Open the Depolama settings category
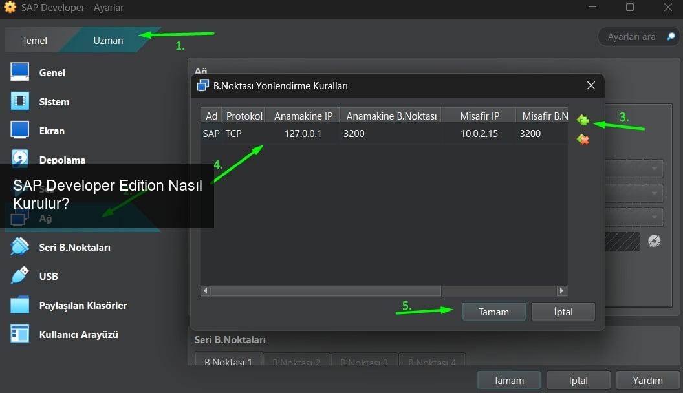This screenshot has width=683, height=393. (x=61, y=160)
